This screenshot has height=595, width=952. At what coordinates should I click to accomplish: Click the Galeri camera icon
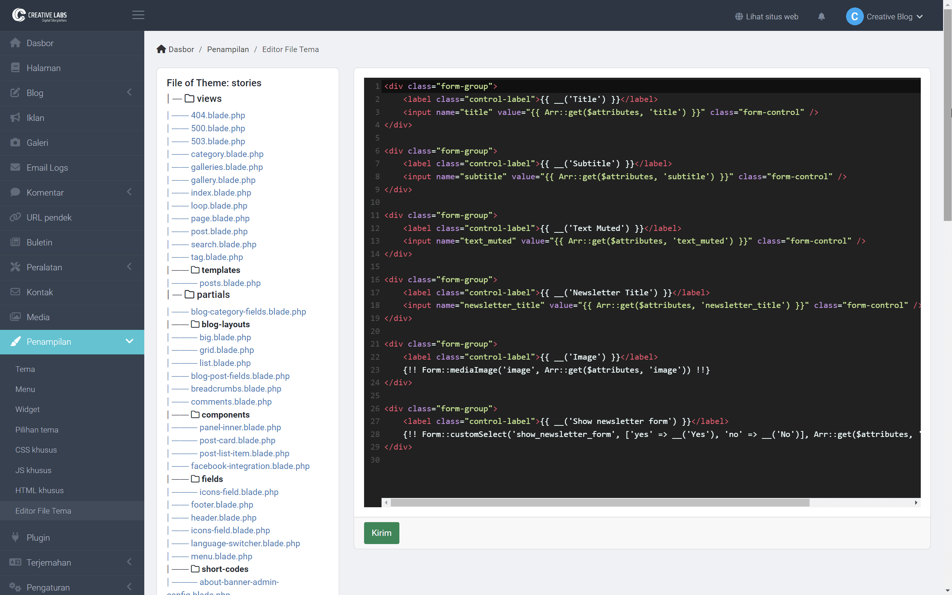[x=15, y=142]
